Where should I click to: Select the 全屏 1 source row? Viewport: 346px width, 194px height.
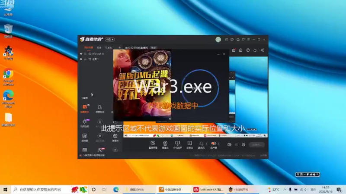(x=96, y=59)
